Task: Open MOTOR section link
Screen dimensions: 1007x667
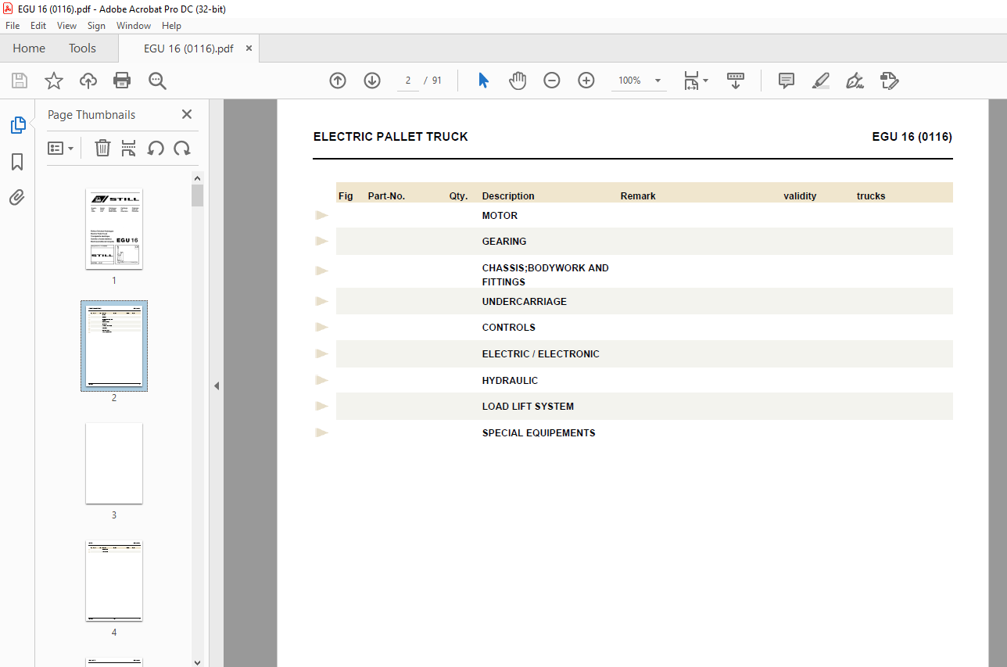Action: click(500, 216)
